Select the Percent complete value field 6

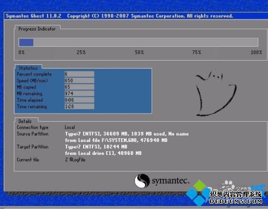click(x=79, y=74)
